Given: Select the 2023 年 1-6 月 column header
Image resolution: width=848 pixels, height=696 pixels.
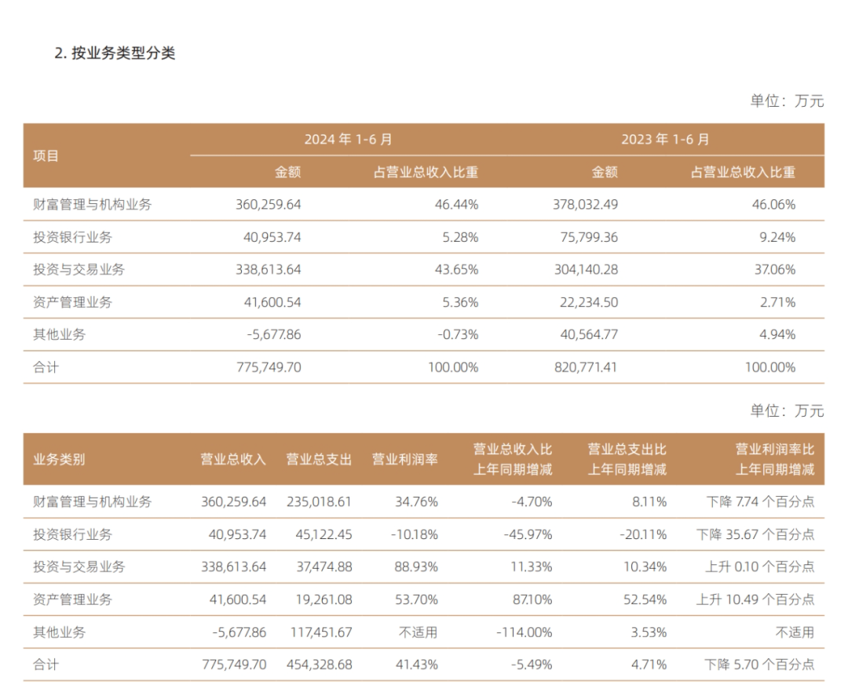Looking at the screenshot, I should click(665, 140).
